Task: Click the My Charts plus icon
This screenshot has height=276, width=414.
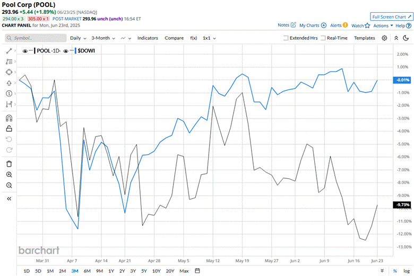Action: (324, 25)
